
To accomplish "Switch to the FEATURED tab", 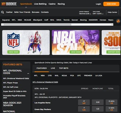I will [42, 68].
